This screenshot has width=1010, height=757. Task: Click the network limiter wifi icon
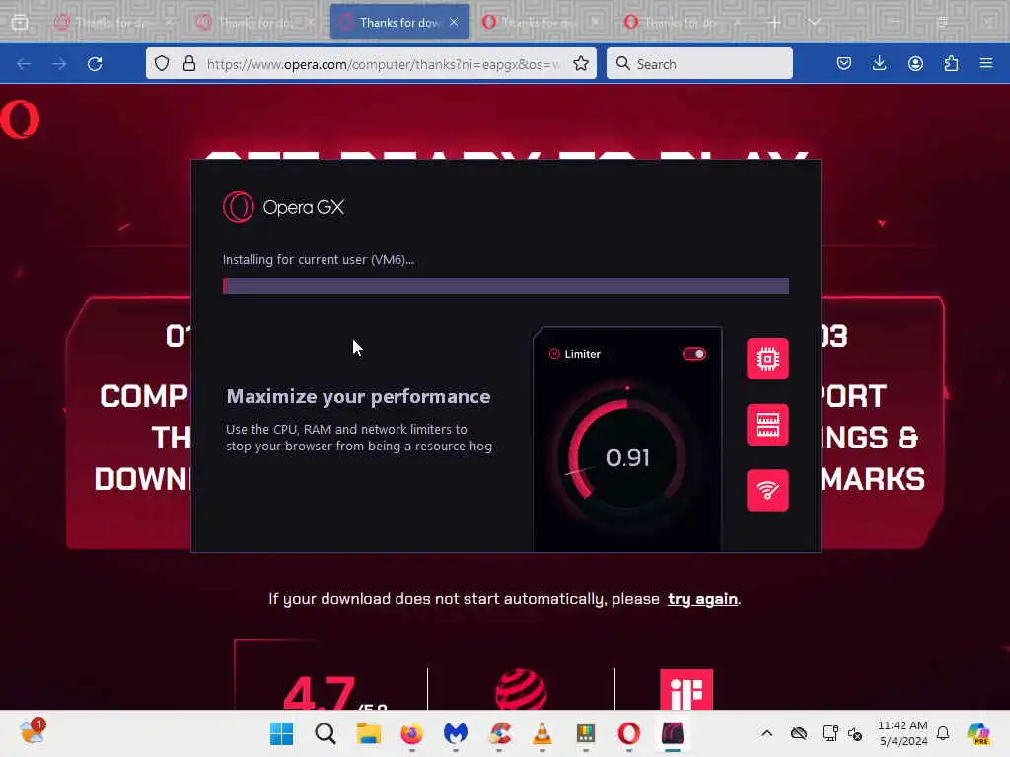[767, 490]
